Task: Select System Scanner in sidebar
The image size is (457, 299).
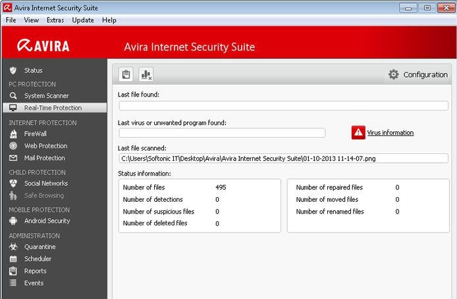Action: pyautogui.click(x=46, y=96)
